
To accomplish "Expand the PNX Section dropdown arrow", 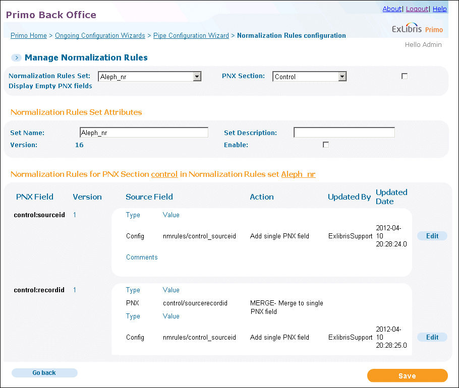I will [342, 77].
